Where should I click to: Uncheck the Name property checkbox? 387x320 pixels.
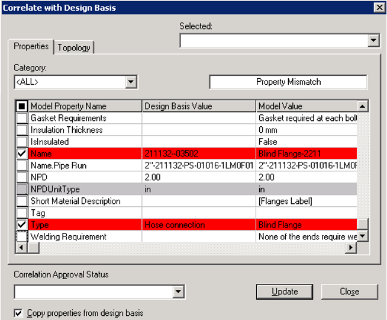[x=22, y=153]
